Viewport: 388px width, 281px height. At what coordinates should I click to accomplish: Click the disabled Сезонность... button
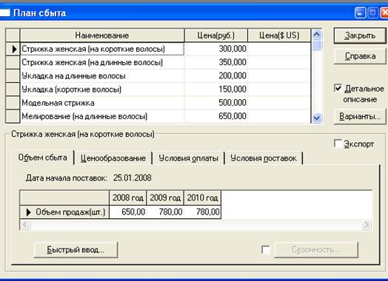click(316, 250)
